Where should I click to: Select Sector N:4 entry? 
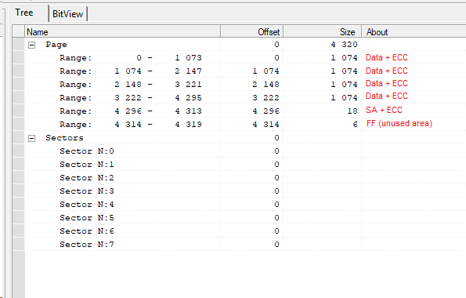(87, 205)
